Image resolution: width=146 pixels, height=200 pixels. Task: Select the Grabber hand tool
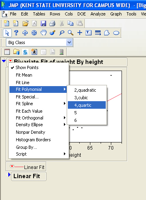coord(43,33)
